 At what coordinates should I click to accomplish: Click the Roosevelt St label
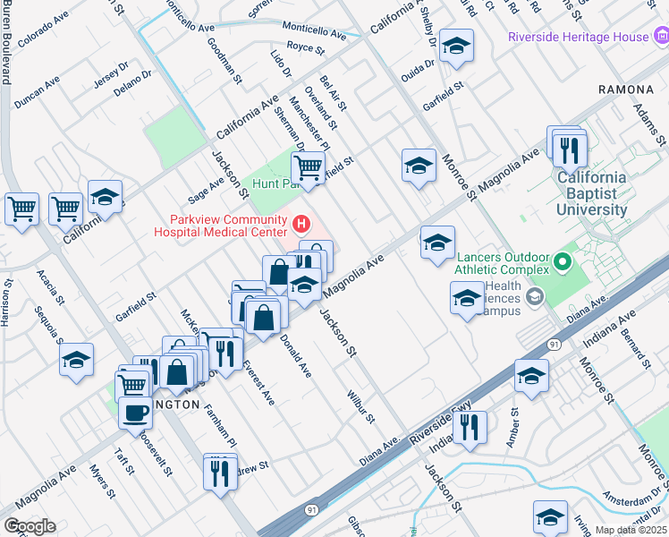[x=156, y=453]
